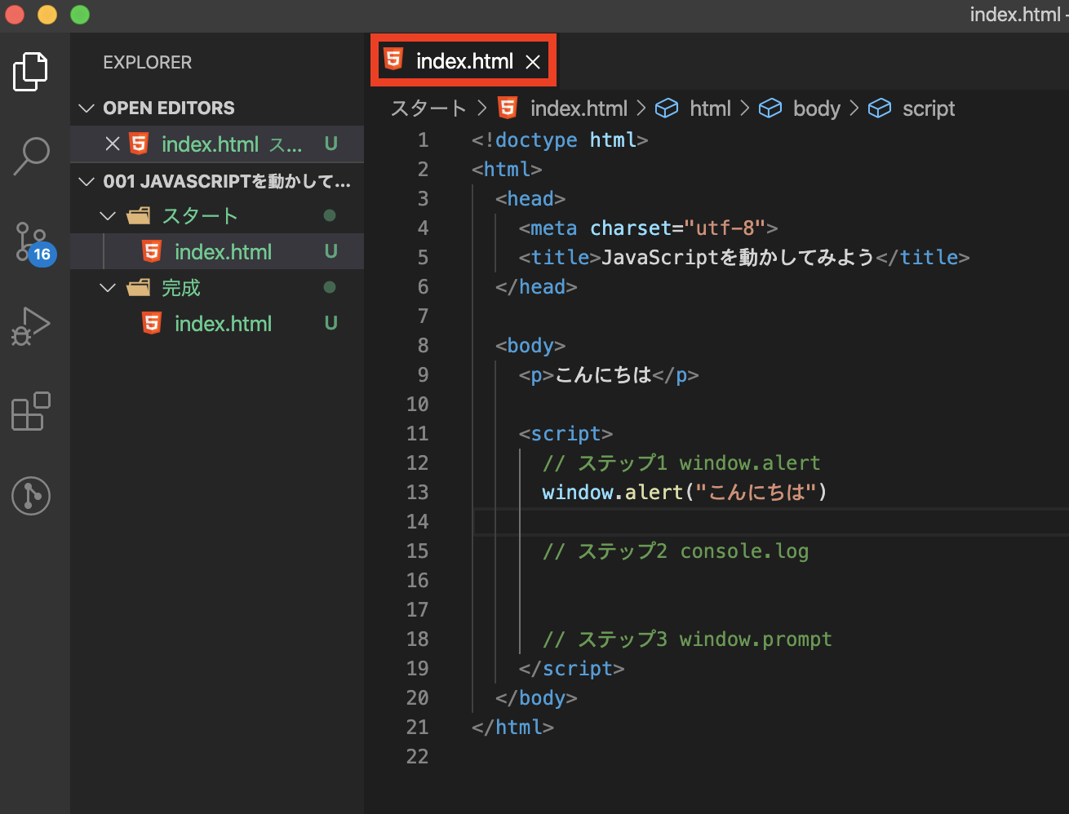Open Source Control view with 16 badge
Screen dimensions: 1069x814
tap(33, 243)
